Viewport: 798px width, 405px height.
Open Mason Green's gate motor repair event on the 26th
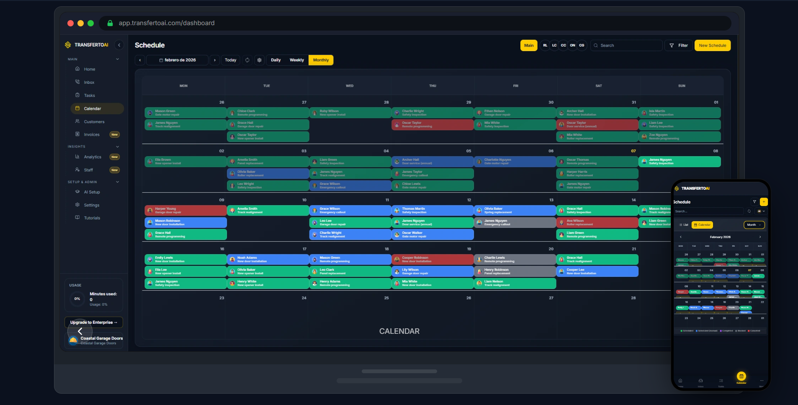click(185, 113)
